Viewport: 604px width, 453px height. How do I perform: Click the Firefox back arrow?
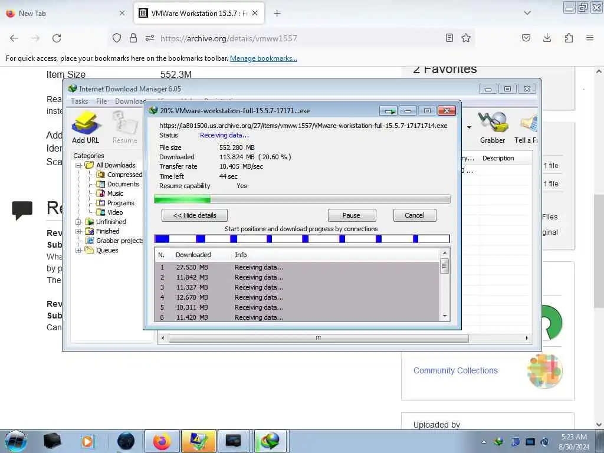(x=14, y=38)
